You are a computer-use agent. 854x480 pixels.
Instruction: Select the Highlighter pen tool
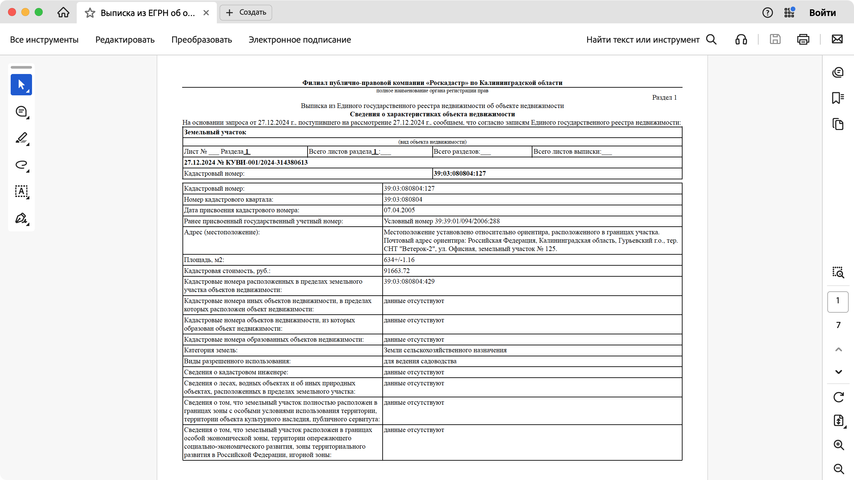(x=21, y=138)
